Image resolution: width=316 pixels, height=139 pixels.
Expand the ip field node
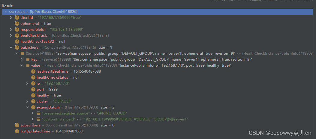pos(27,83)
